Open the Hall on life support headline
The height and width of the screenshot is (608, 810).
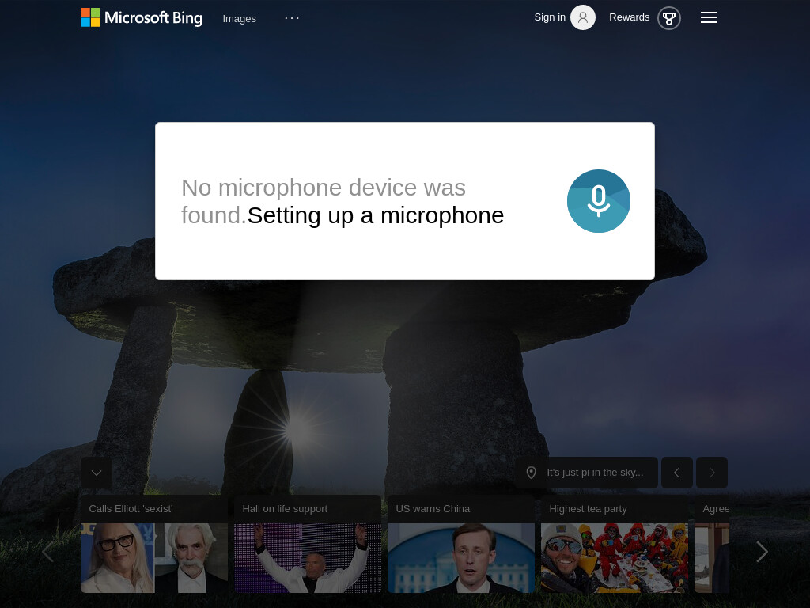(285, 509)
